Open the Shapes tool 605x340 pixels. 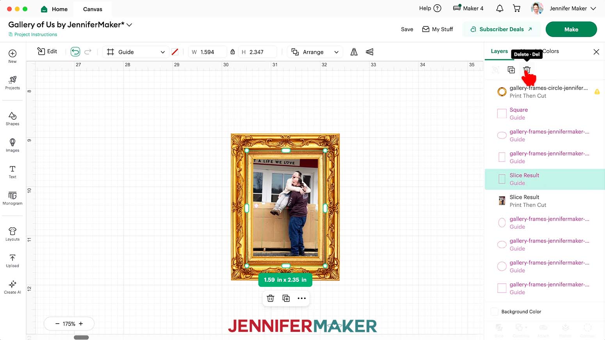(x=12, y=119)
